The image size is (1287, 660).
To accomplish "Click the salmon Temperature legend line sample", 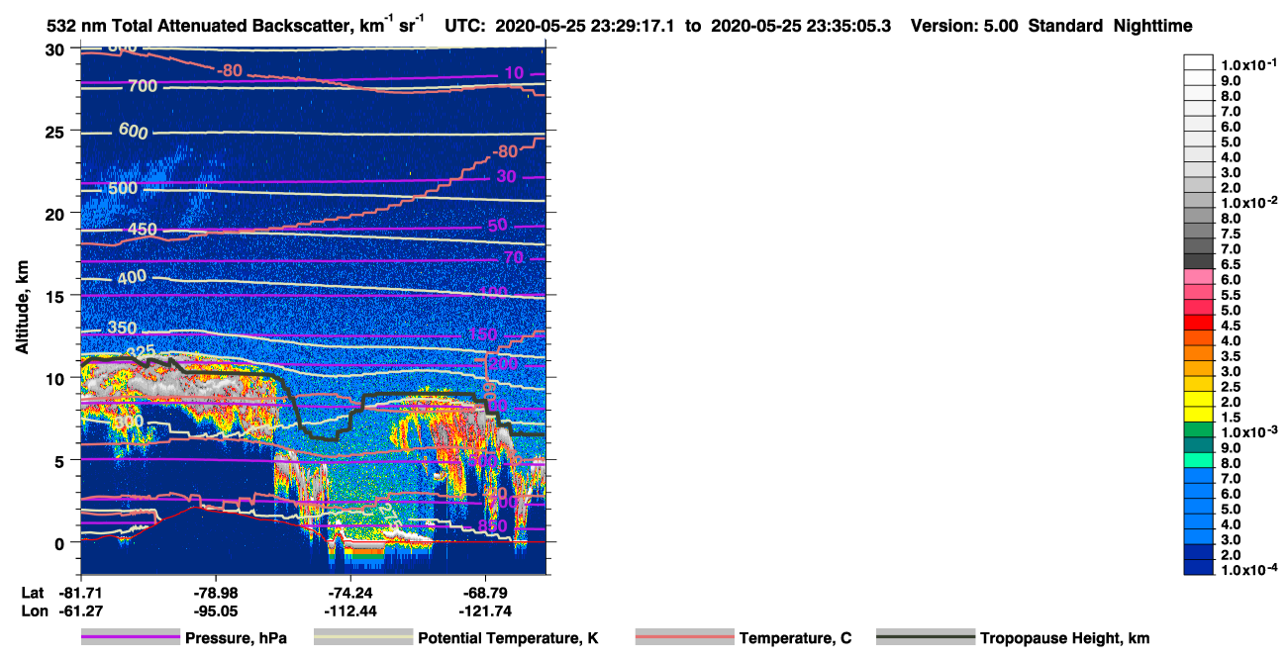I will [x=685, y=638].
